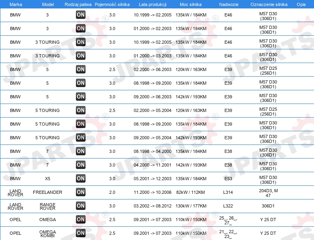Click the Rodzaj paliwa column header
This screenshot has width=314, height=240.
(78, 4)
